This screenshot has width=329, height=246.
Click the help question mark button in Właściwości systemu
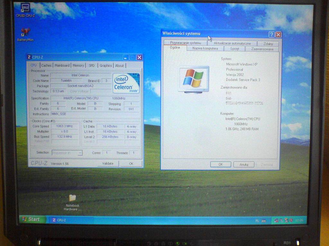[271, 35]
